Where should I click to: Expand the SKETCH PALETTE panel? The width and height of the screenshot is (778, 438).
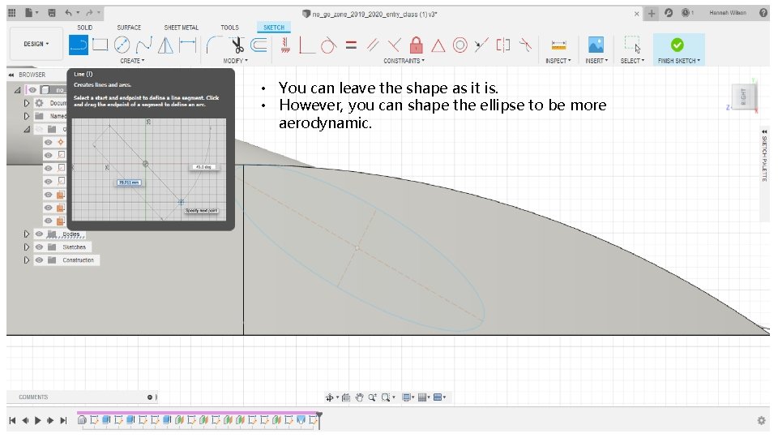tap(764, 131)
